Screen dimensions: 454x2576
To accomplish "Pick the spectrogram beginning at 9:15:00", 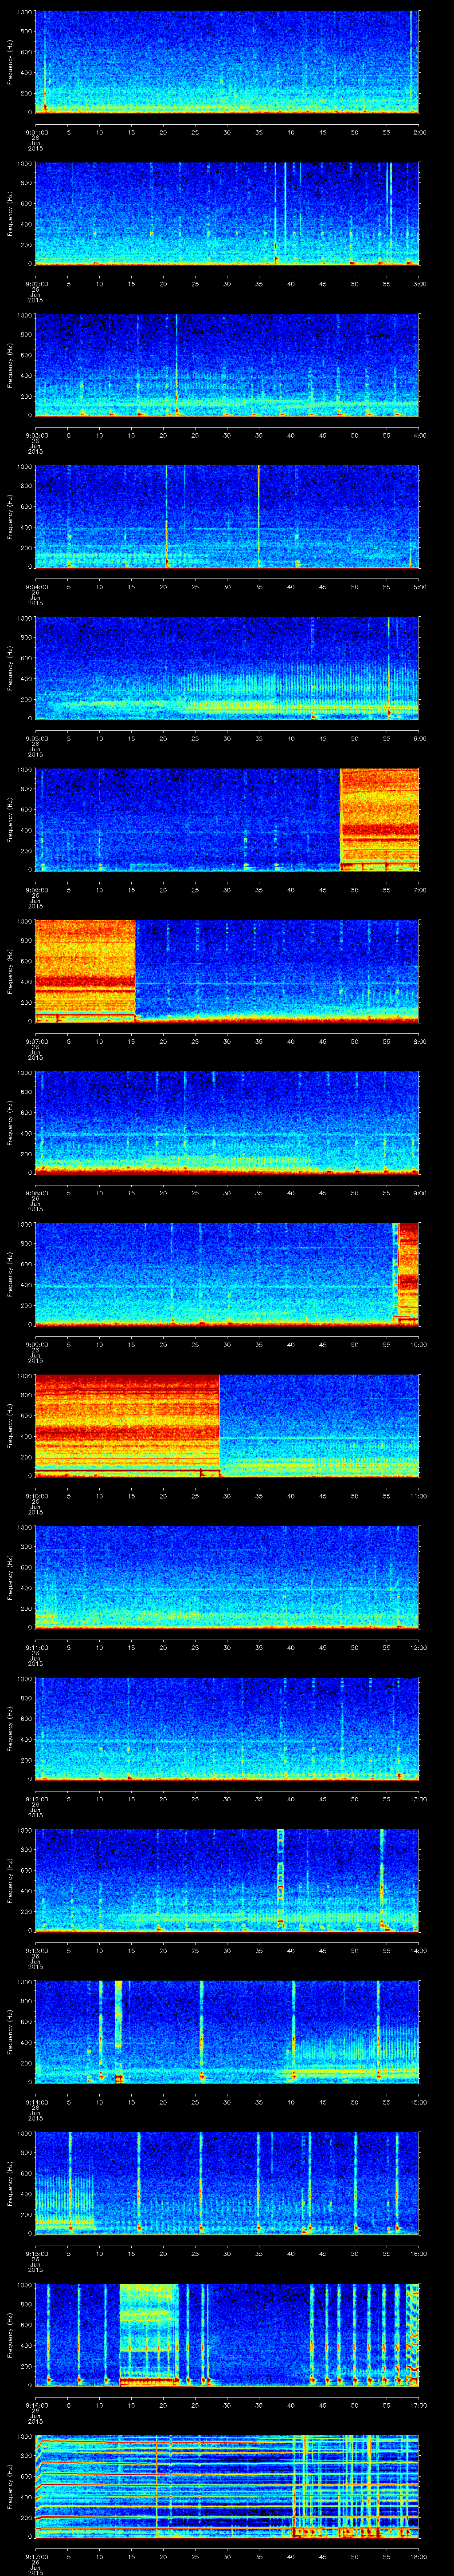I will 227,2183.
